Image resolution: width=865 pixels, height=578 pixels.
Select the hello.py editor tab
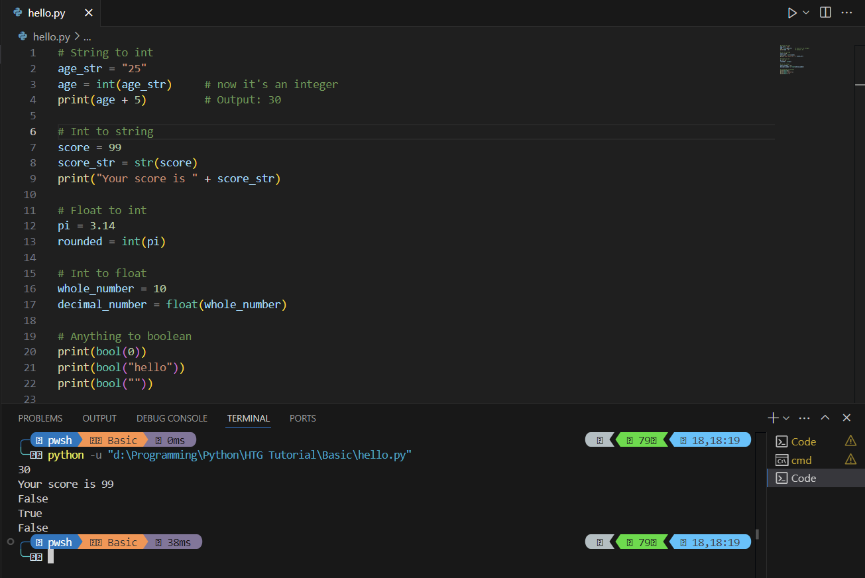pyautogui.click(x=46, y=13)
